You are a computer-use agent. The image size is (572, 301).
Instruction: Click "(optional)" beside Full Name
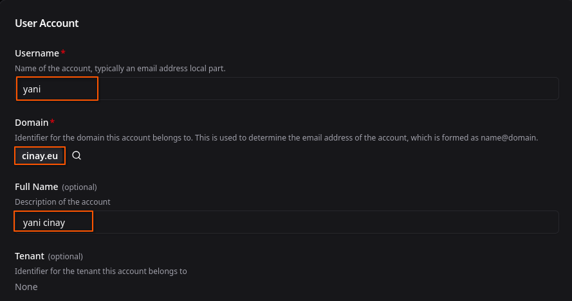79,187
